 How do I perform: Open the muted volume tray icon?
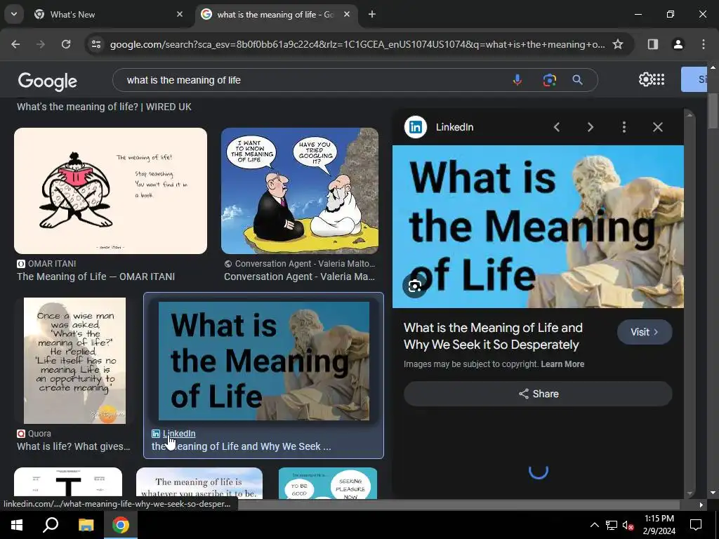628,525
